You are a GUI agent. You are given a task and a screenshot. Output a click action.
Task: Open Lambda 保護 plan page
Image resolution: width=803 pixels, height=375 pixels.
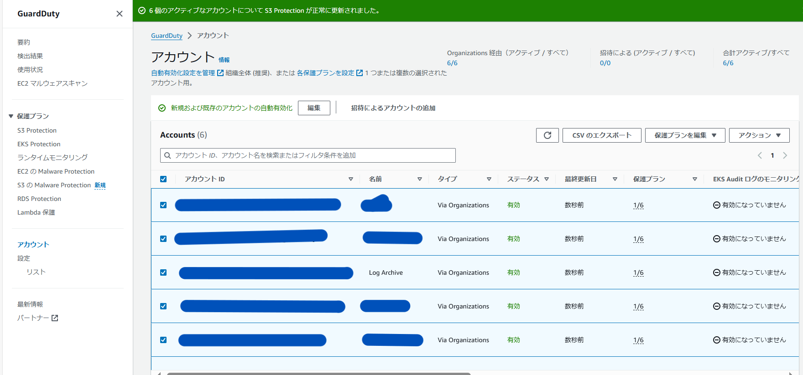(36, 212)
